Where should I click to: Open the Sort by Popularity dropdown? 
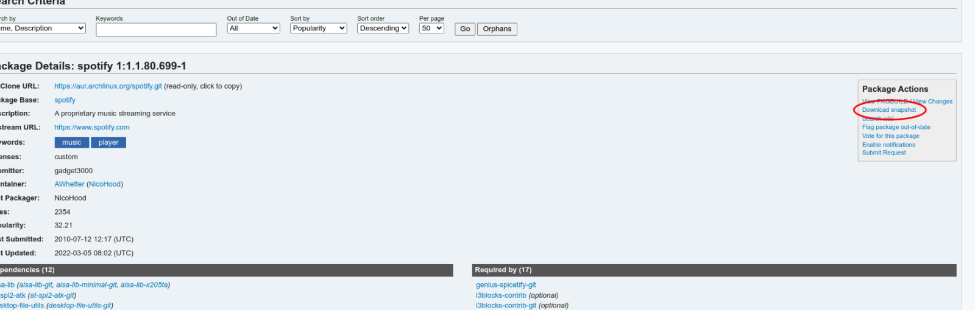point(318,29)
